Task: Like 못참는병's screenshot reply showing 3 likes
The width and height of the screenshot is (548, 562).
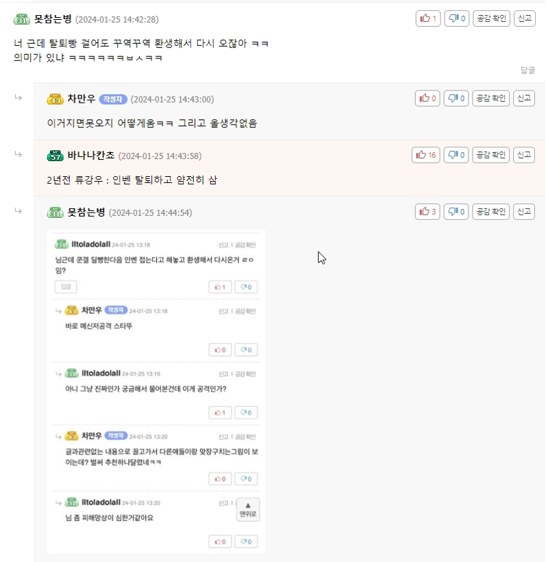Action: [x=427, y=212]
